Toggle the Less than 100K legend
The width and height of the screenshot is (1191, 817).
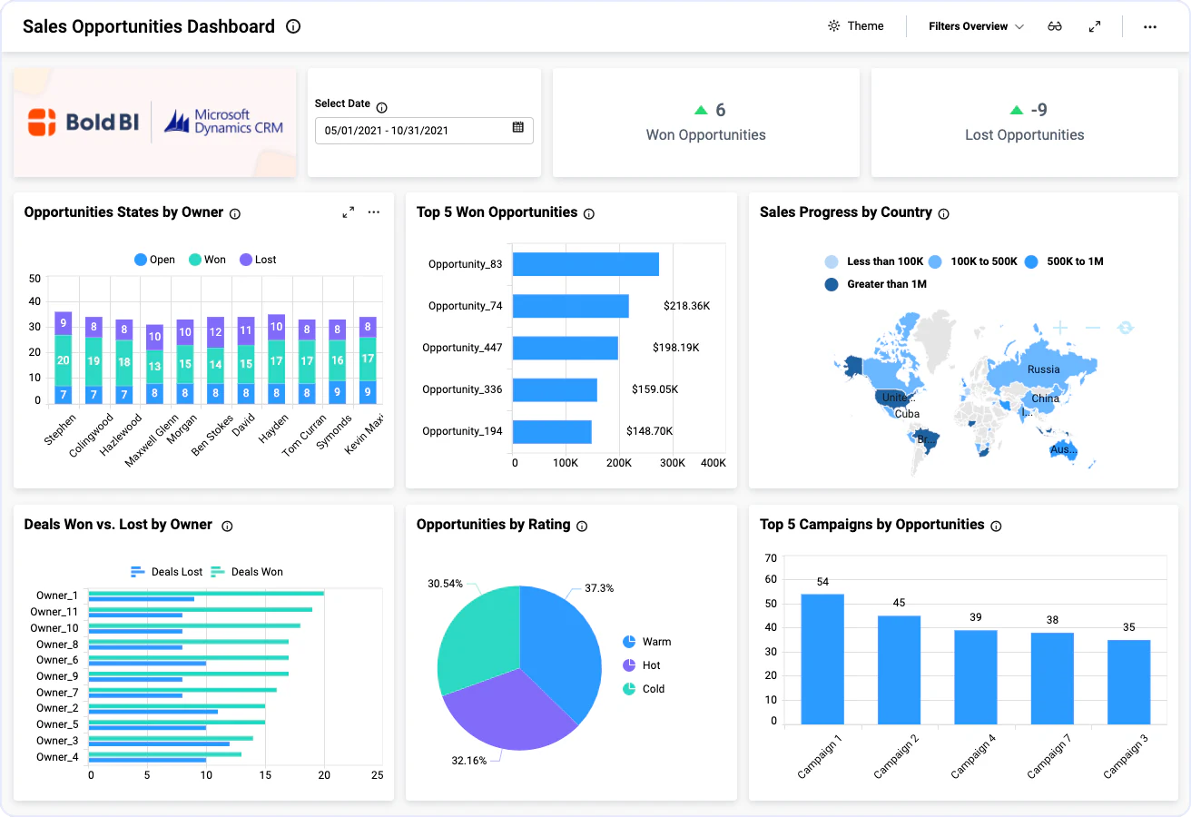click(874, 261)
